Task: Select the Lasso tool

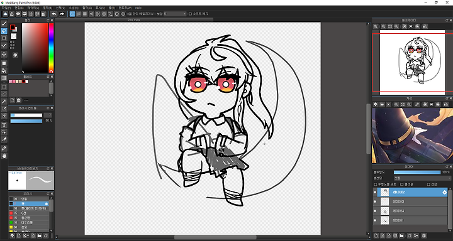Action: [4, 94]
